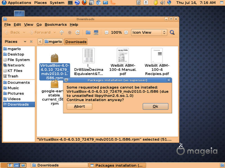Click the network globe tray icon
Viewport: 225px width, 168px height.
point(169,3)
